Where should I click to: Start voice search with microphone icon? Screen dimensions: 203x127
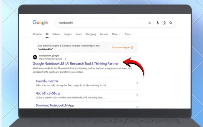(158, 23)
